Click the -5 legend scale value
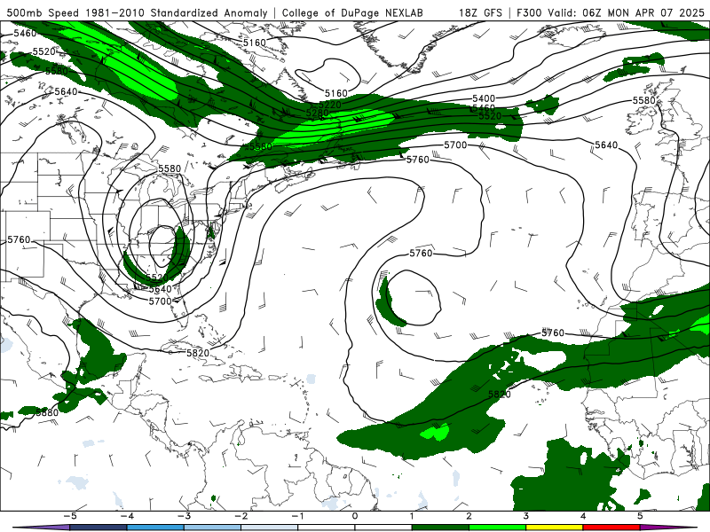This screenshot has width=710, height=532. pos(70,516)
